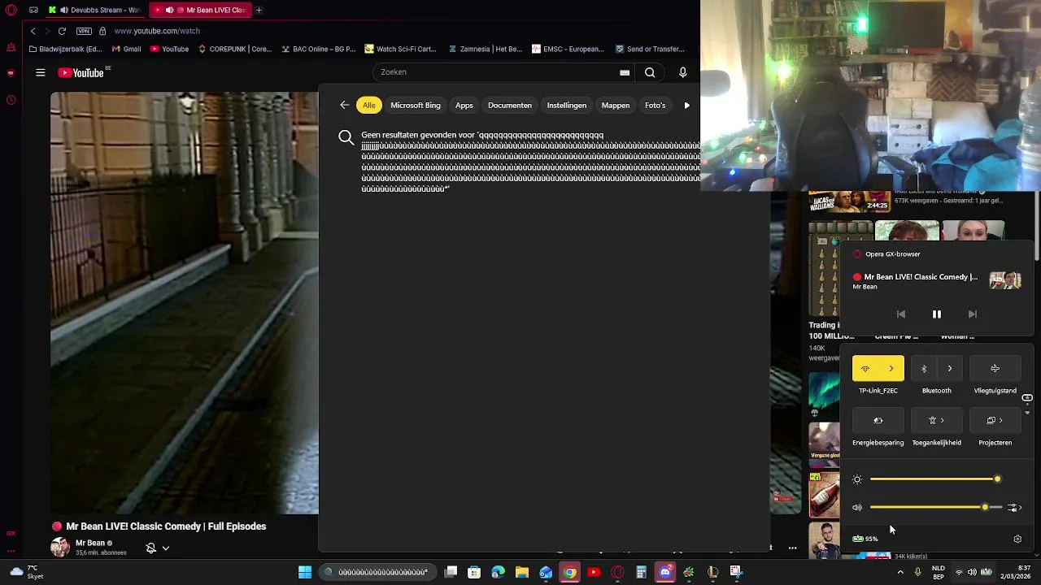Select the Foto's search filter
The width and height of the screenshot is (1041, 585).
pyautogui.click(x=655, y=105)
